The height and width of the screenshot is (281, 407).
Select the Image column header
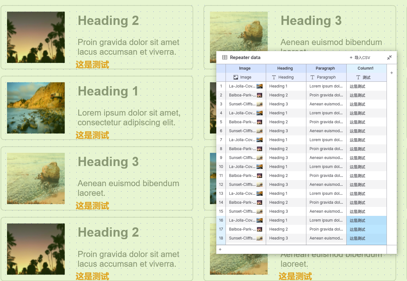tap(246, 68)
